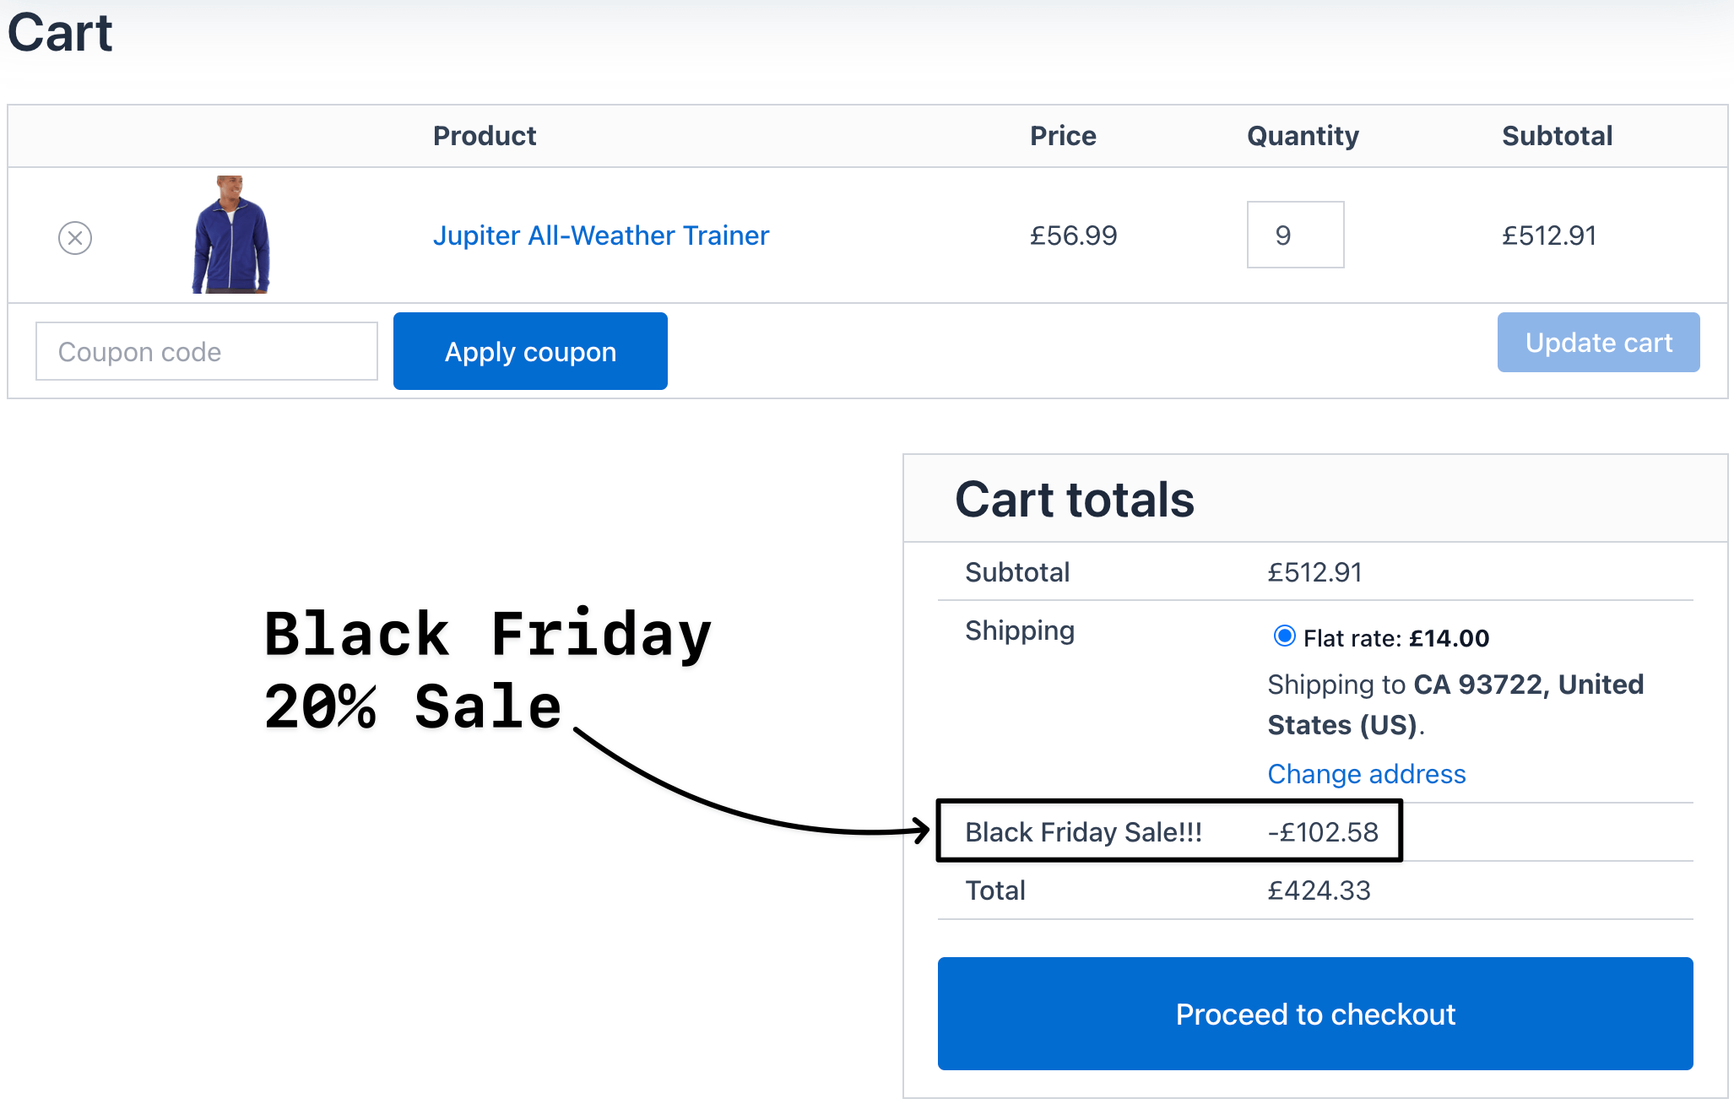Click the Update cart button
This screenshot has height=1104, width=1734.
[x=1597, y=343]
